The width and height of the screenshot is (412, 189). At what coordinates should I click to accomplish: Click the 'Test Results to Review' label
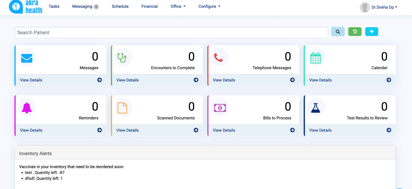click(x=367, y=118)
